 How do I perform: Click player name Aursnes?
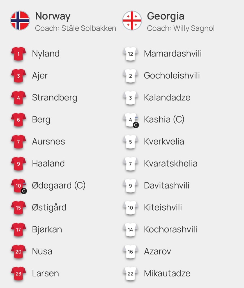pos(48,141)
